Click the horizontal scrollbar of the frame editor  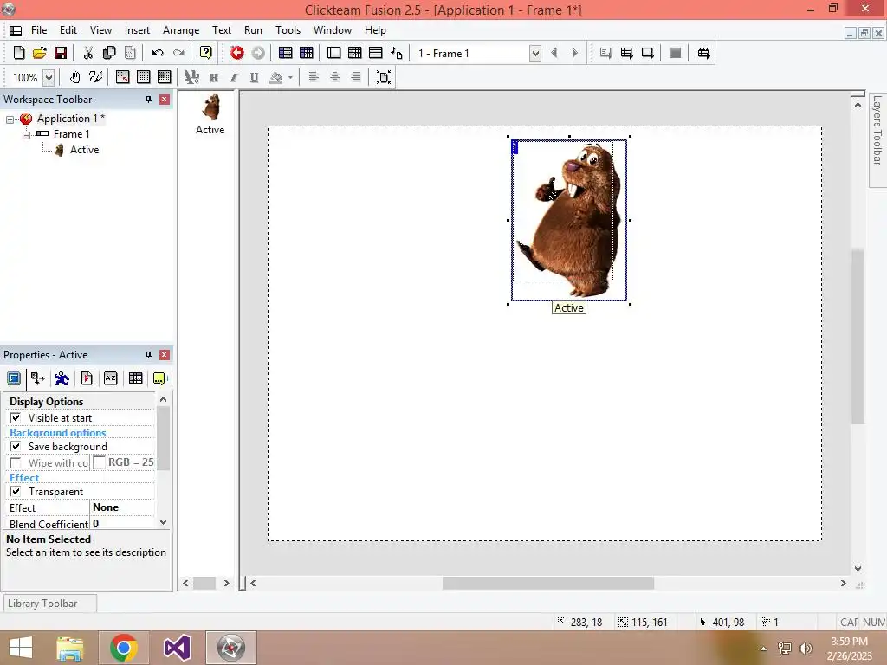click(x=547, y=583)
